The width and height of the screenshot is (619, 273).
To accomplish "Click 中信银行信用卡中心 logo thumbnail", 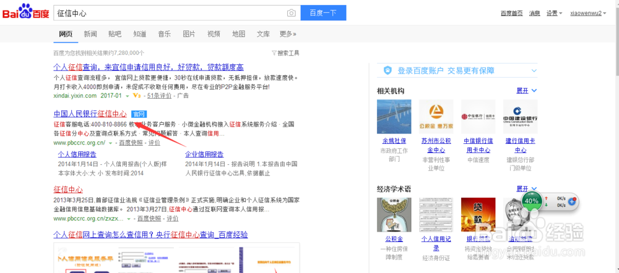I will pyautogui.click(x=478, y=117).
